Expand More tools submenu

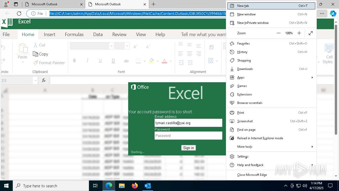pyautogui.click(x=271, y=147)
